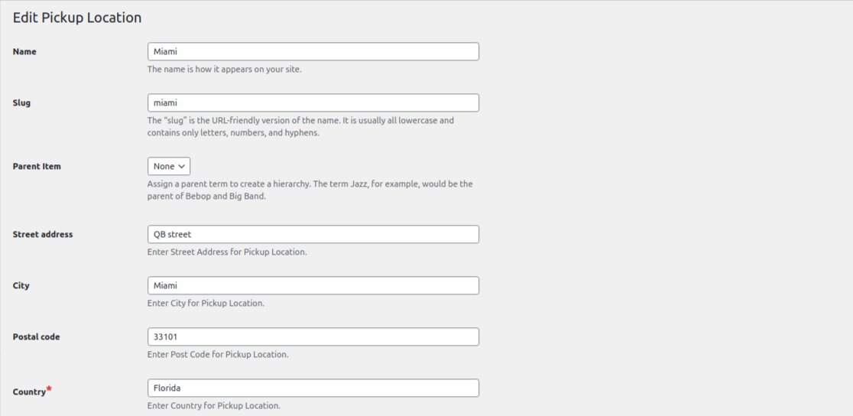
Task: Click the Street address label
Action: click(x=43, y=235)
